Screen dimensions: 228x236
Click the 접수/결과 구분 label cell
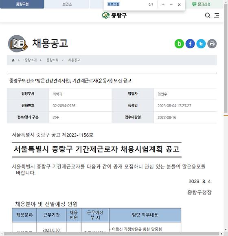click(28, 117)
